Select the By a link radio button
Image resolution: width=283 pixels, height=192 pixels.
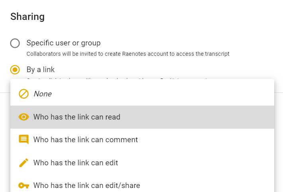15,70
